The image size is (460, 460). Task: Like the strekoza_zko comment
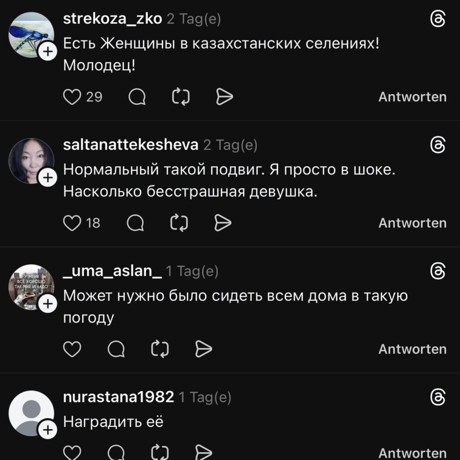click(x=72, y=97)
